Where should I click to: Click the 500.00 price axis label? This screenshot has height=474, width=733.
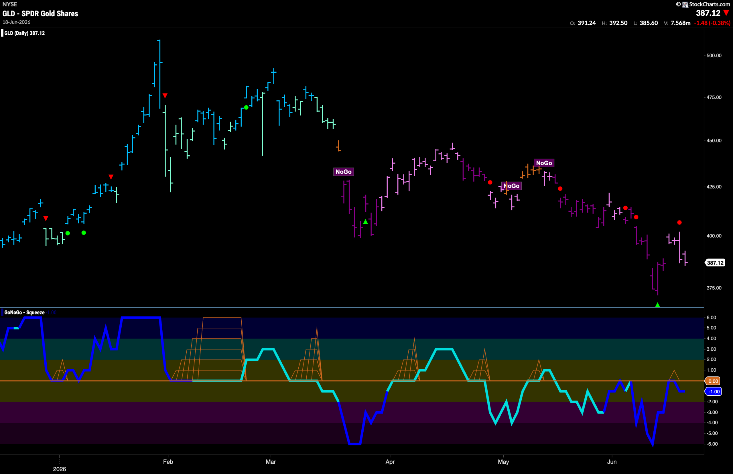(714, 55)
